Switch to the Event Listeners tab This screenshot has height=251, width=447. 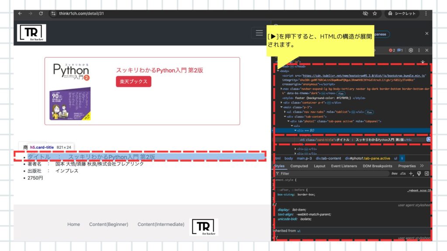pos(344,166)
